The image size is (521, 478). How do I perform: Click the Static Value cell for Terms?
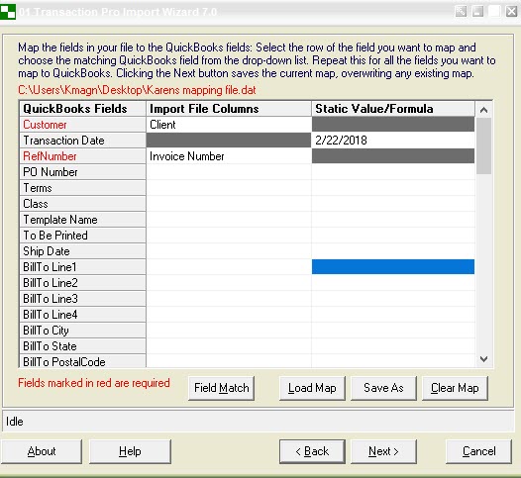pyautogui.click(x=393, y=188)
